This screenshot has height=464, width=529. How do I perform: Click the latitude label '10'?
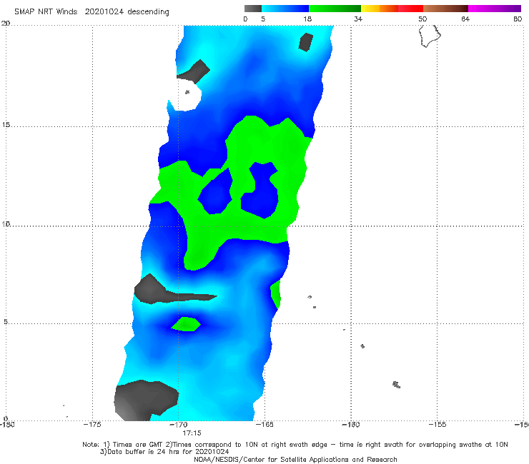point(6,224)
